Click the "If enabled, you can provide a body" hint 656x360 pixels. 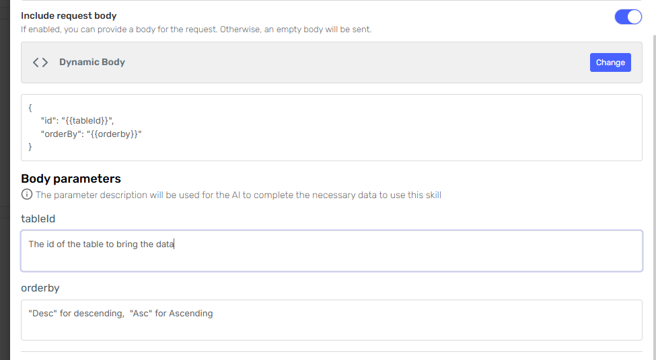[x=196, y=30]
